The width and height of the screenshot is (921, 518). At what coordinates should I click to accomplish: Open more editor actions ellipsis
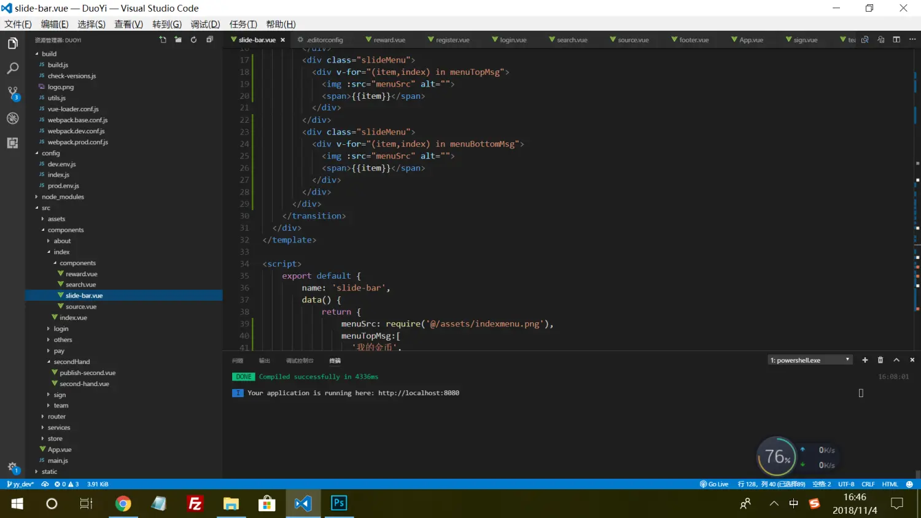[912, 40]
